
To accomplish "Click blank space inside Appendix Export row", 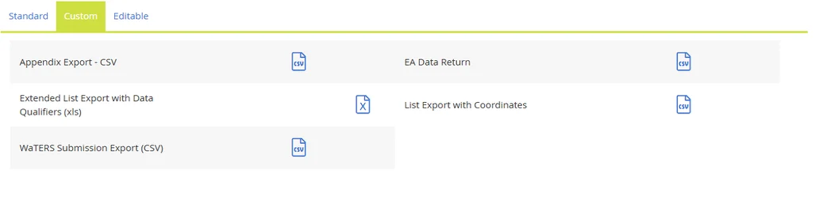I will 203,62.
